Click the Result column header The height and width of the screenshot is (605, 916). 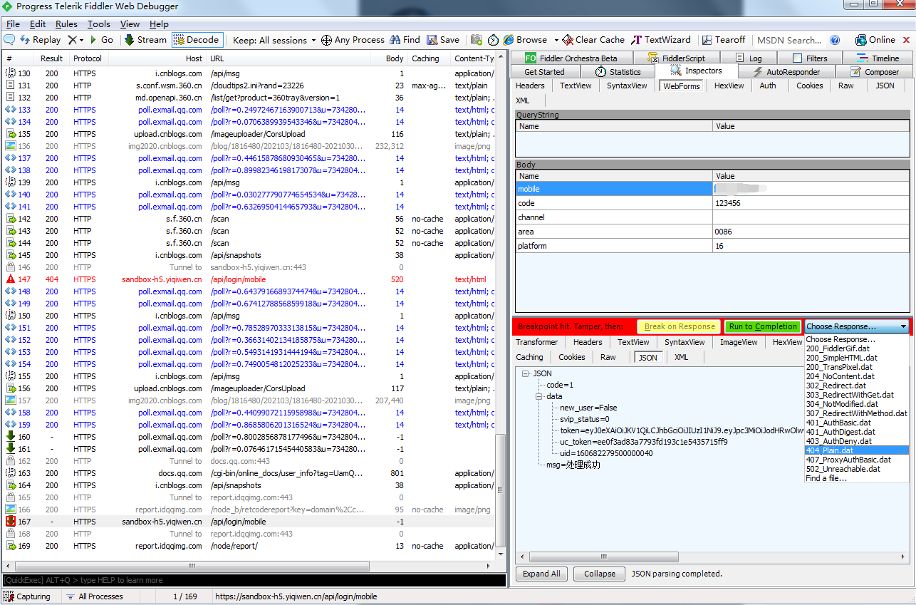(x=52, y=58)
